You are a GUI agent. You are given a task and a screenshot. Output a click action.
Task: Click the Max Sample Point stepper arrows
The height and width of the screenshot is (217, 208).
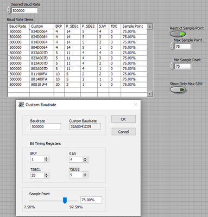click(x=172, y=46)
